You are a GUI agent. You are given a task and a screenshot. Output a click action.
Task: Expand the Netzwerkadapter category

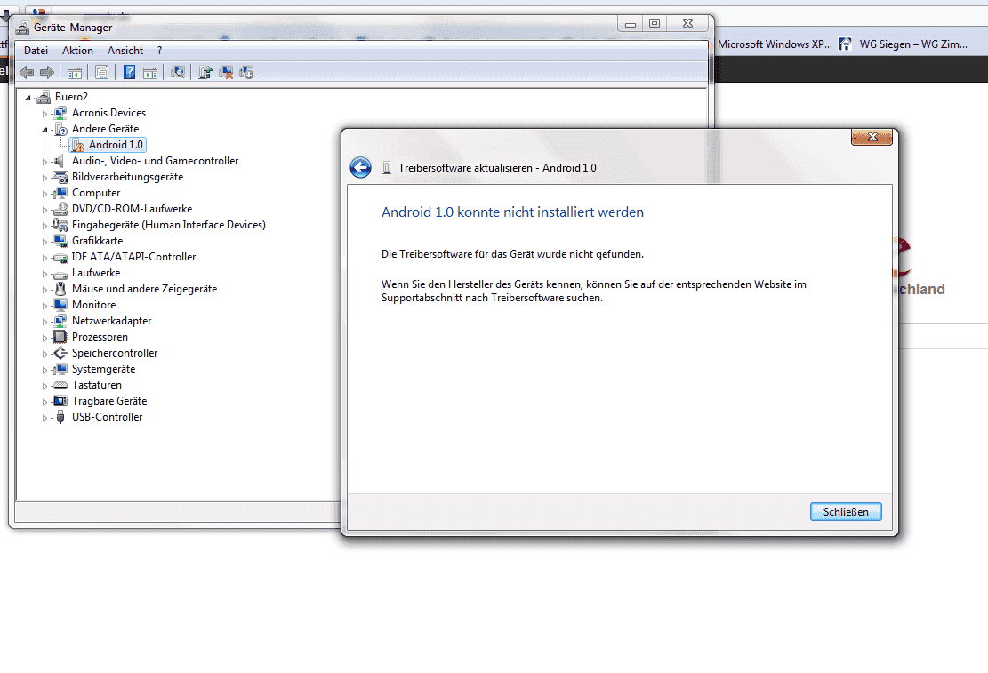point(45,322)
